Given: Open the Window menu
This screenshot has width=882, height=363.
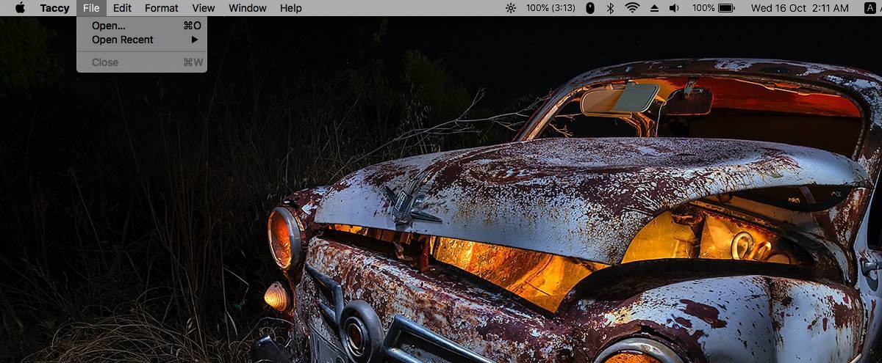Looking at the screenshot, I should pyautogui.click(x=248, y=8).
